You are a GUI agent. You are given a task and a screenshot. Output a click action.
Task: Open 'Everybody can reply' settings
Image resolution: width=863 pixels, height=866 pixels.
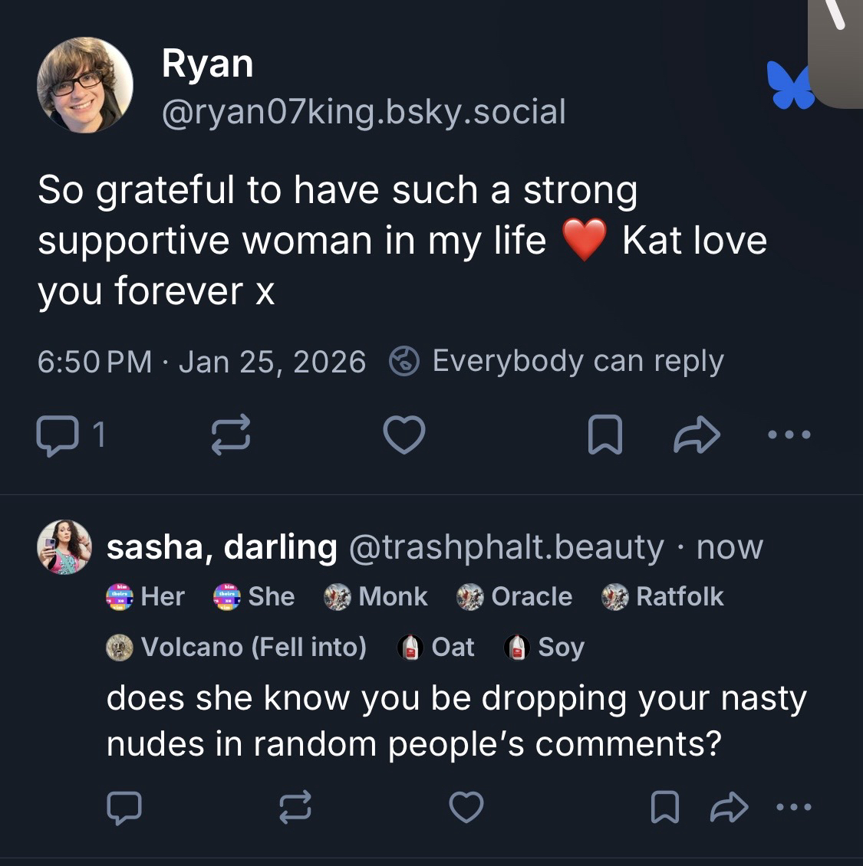tap(558, 361)
